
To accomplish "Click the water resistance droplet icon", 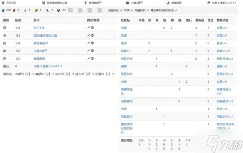I will (x=25, y=10).
